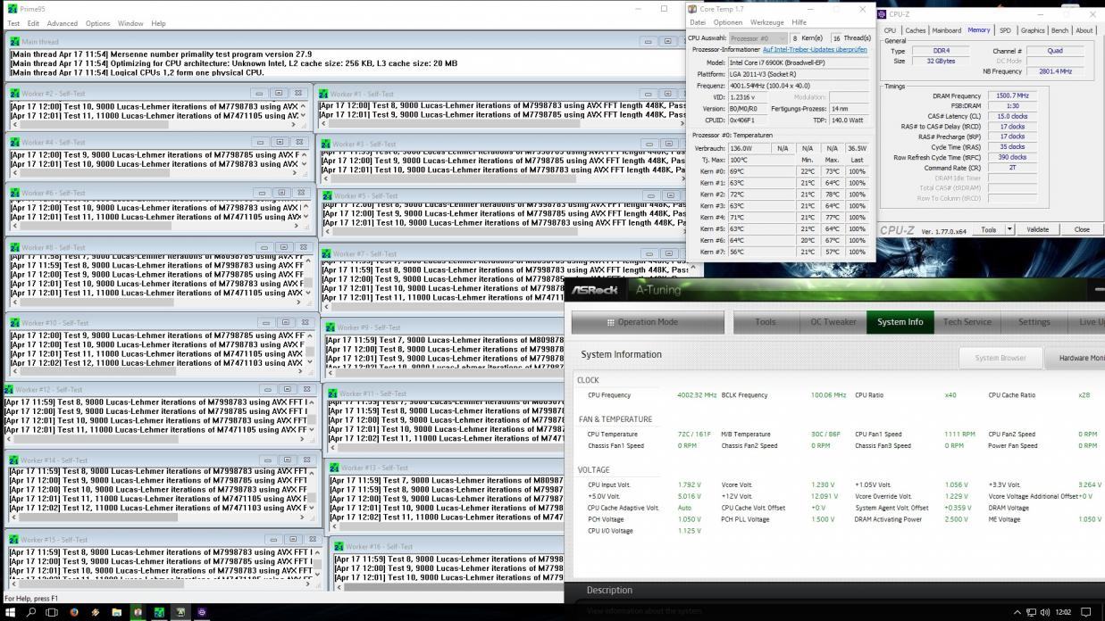The image size is (1105, 621).
Task: Minimize the Worker #8 window
Action: click(264, 247)
